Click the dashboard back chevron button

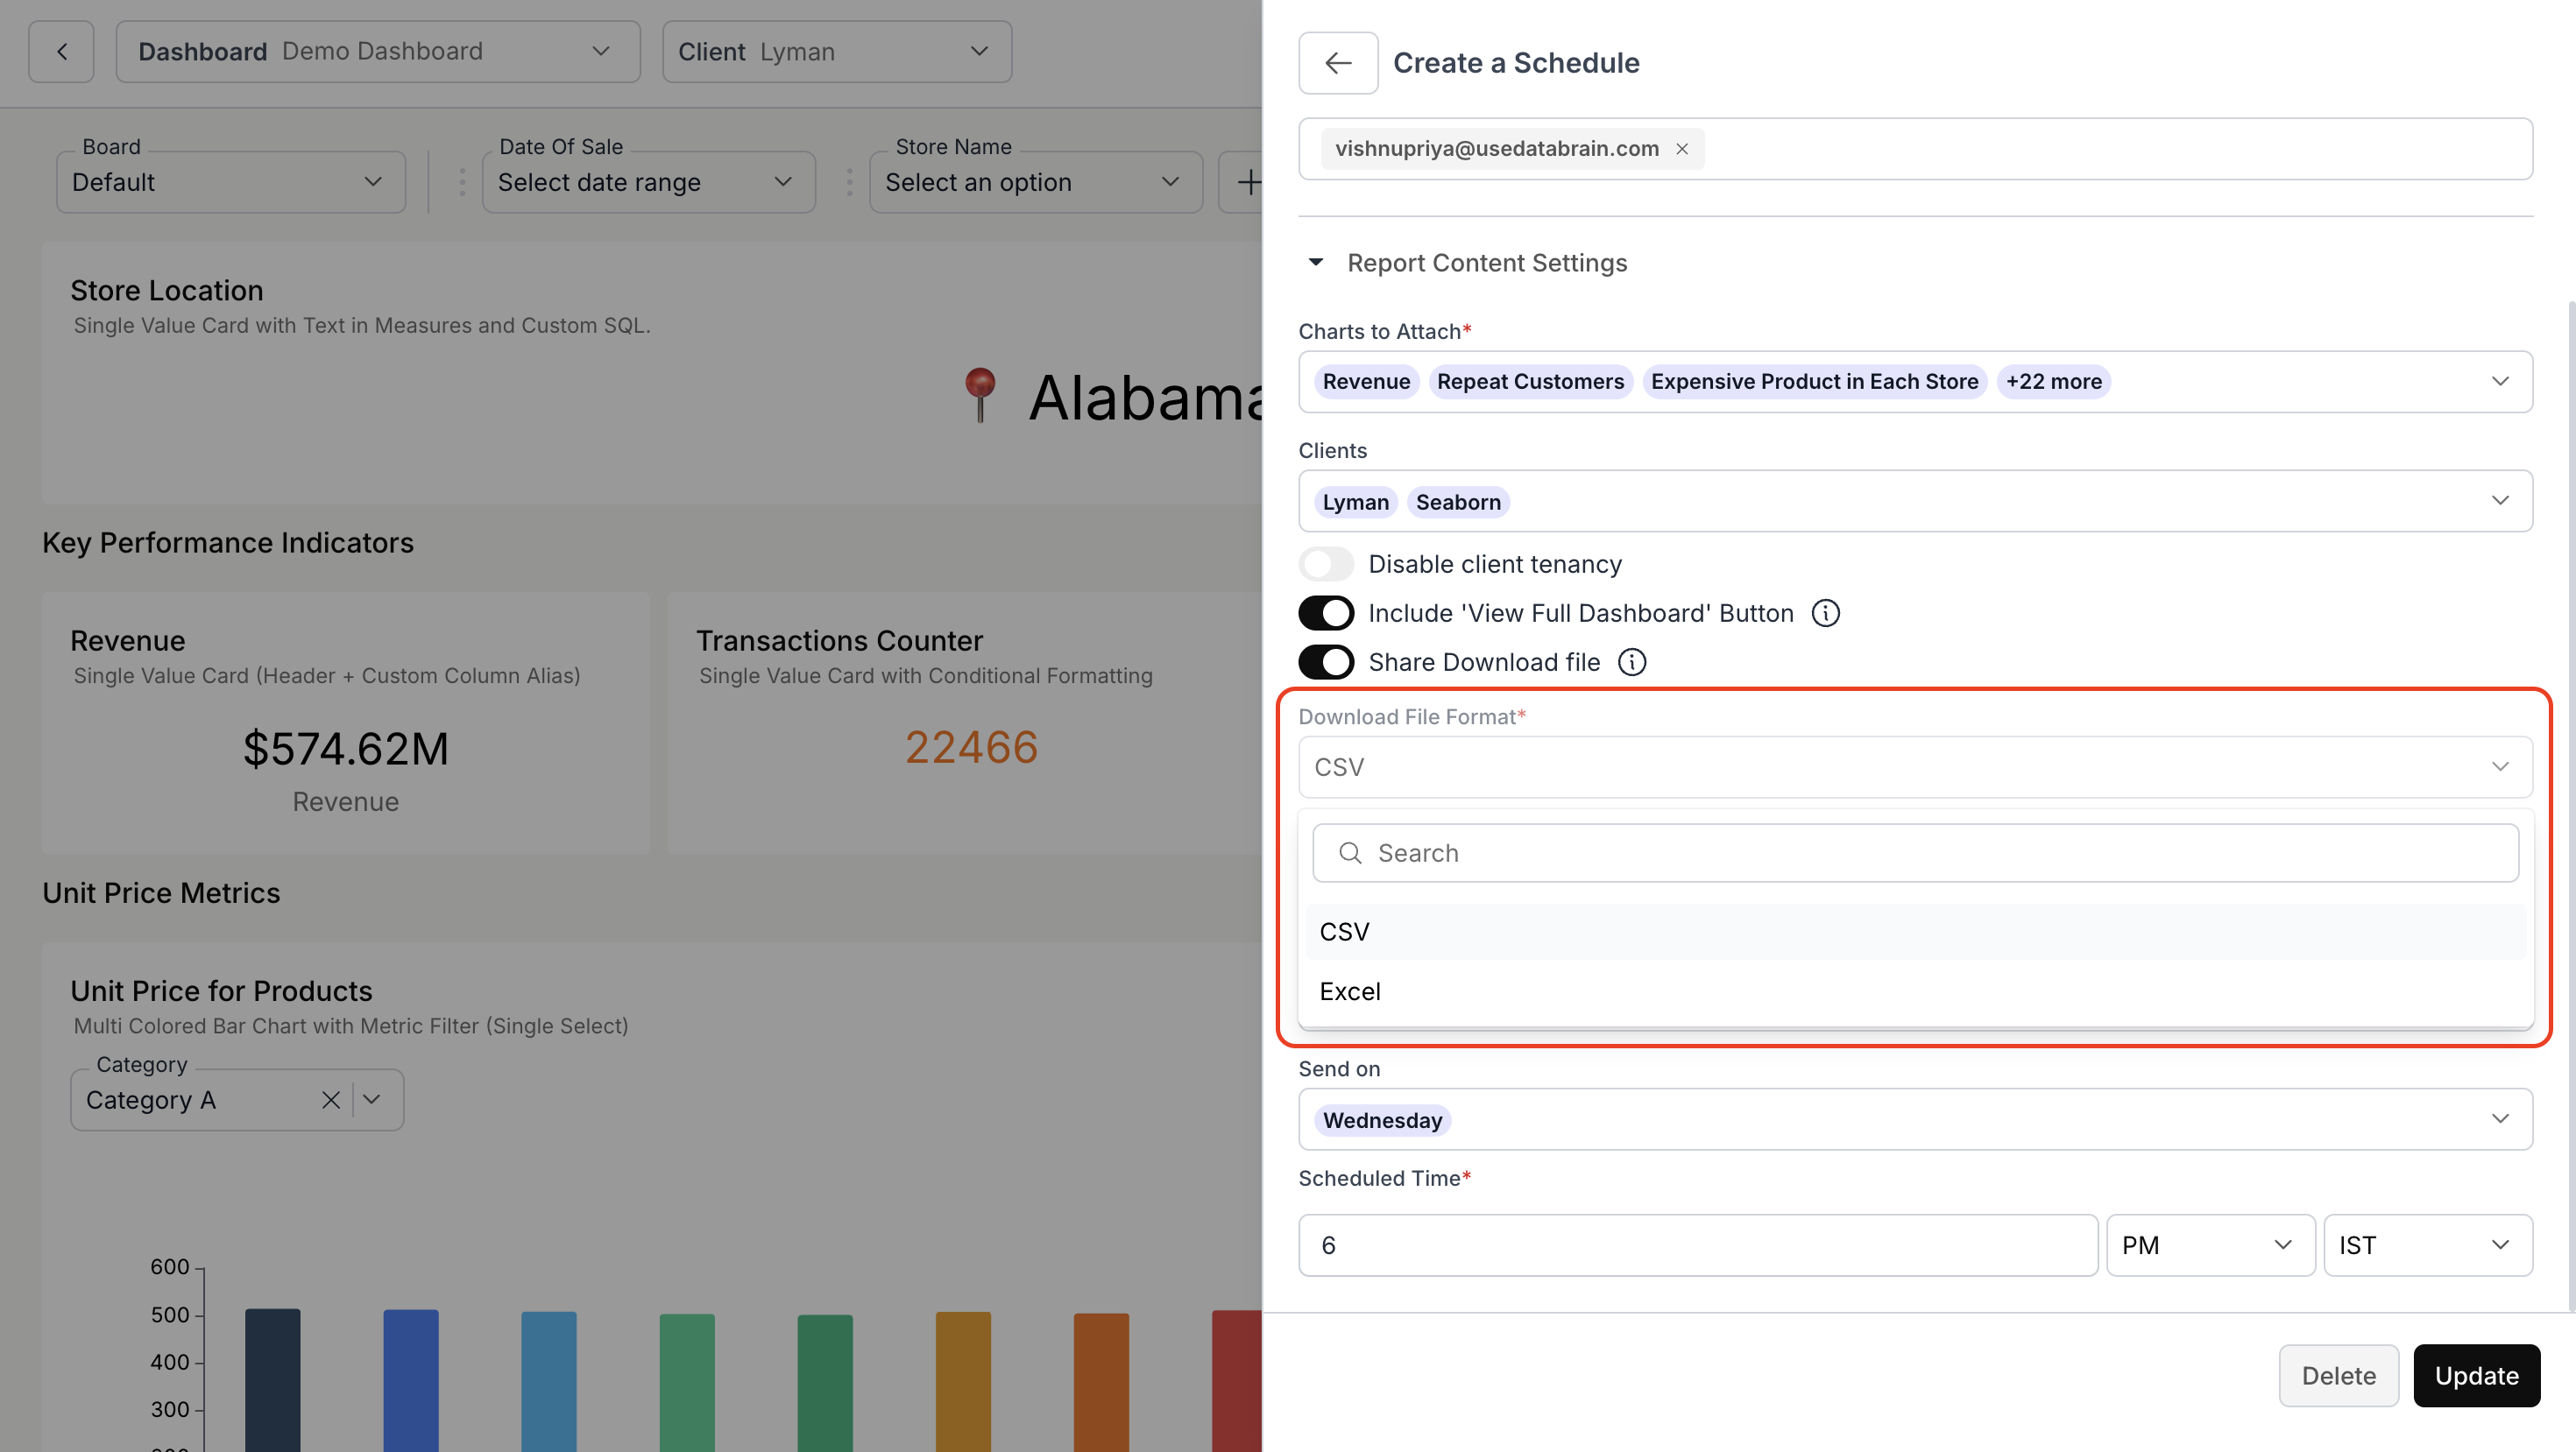tap(61, 52)
